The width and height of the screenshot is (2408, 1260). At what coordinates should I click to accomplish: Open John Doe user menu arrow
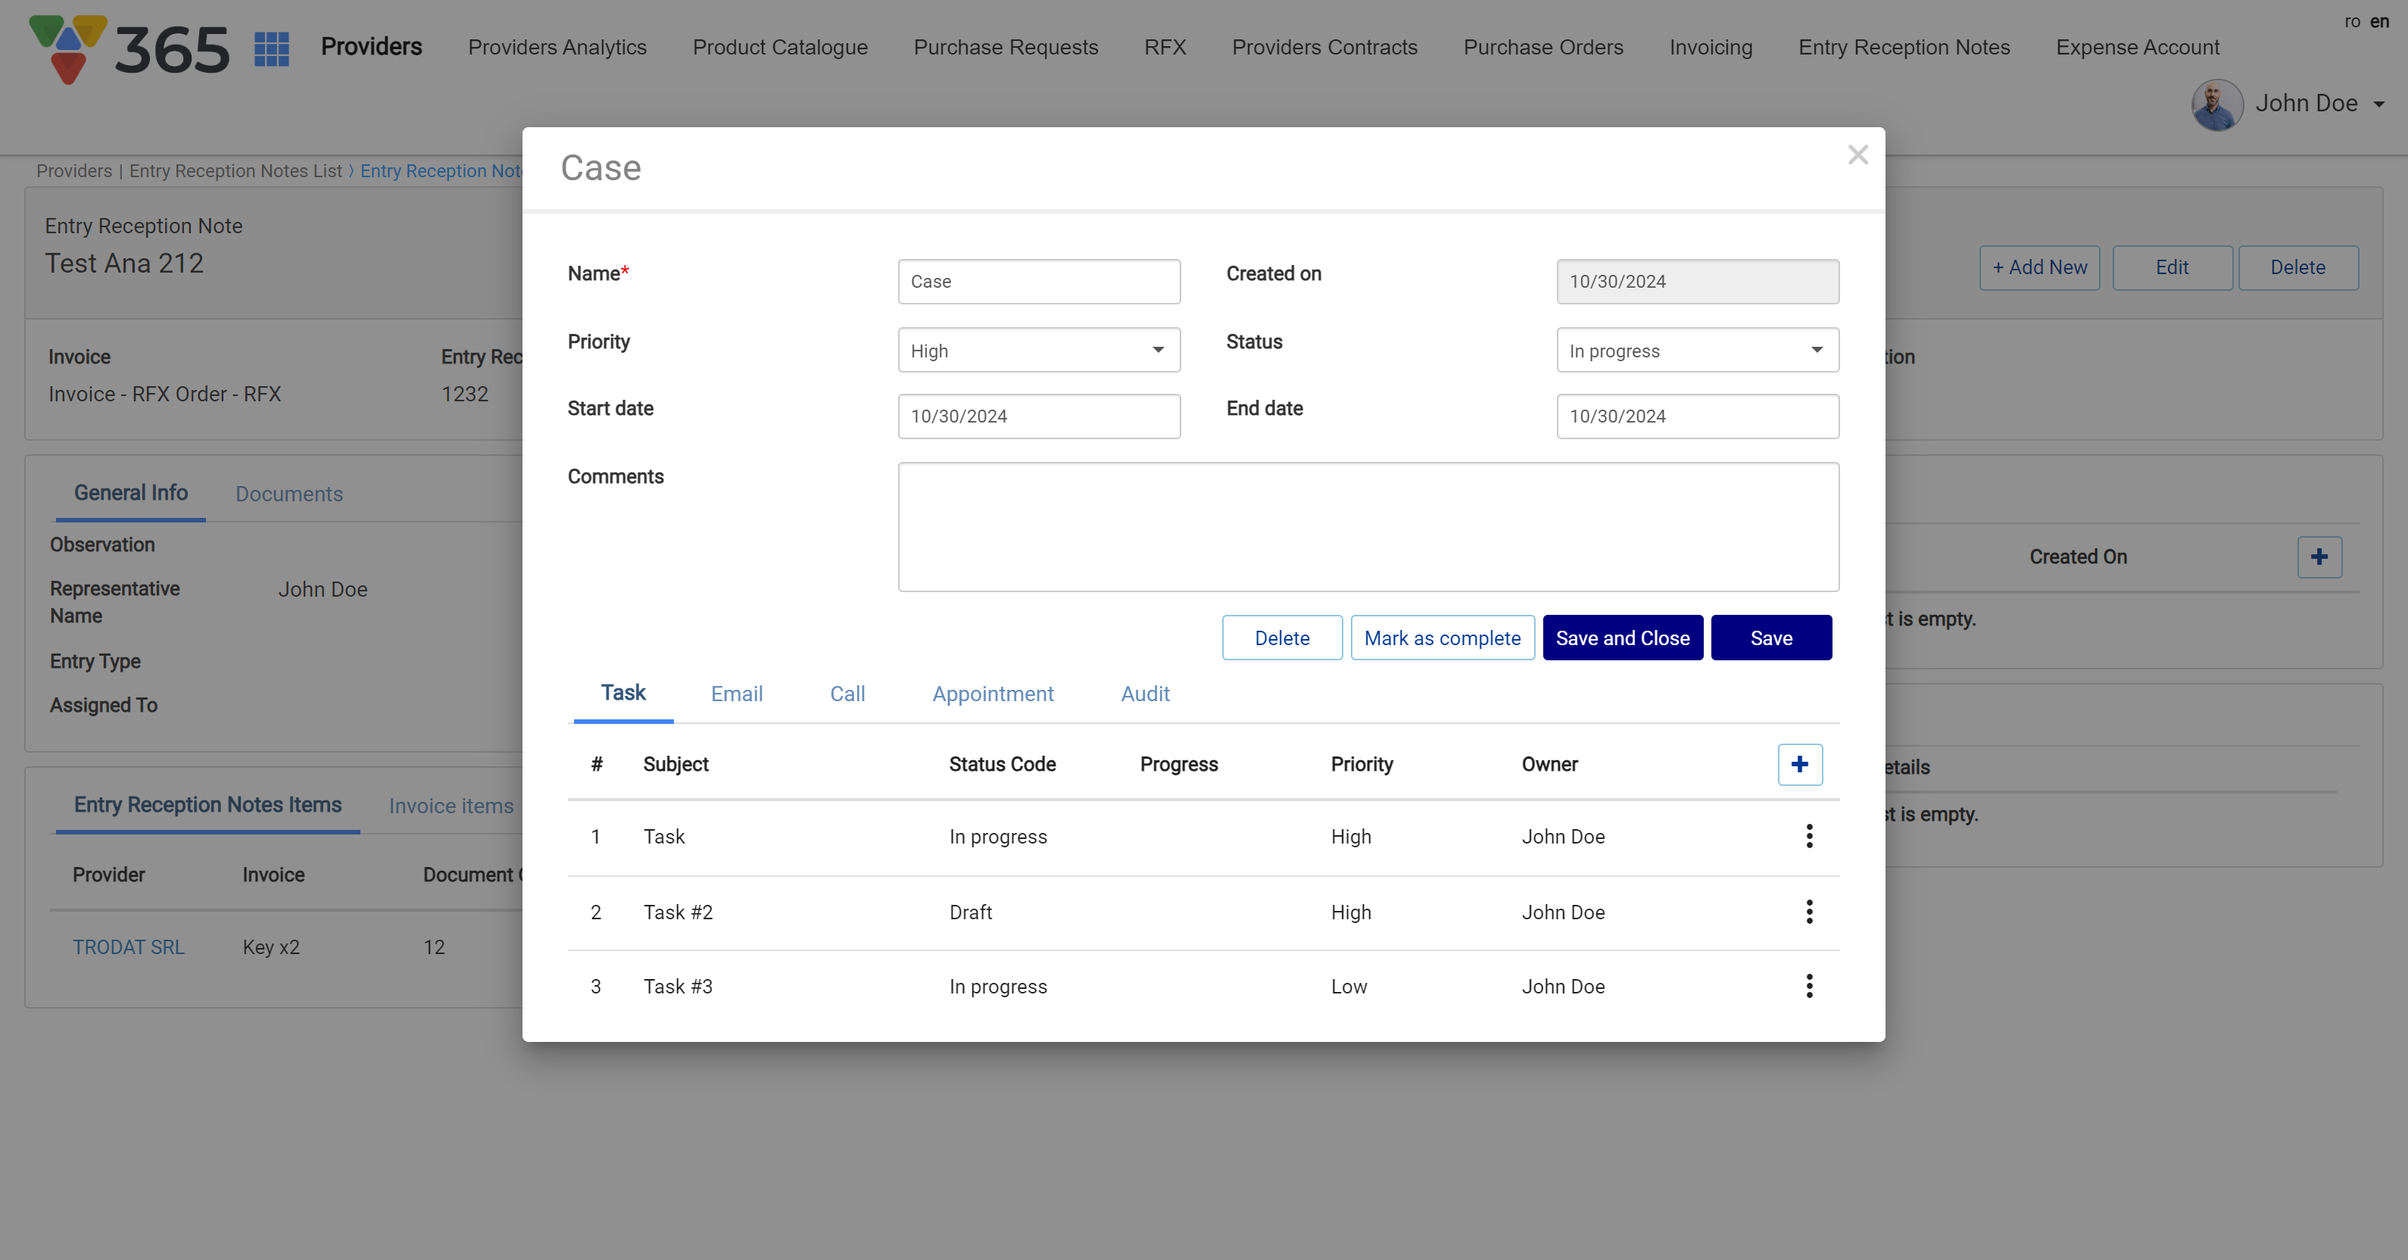click(x=2378, y=104)
